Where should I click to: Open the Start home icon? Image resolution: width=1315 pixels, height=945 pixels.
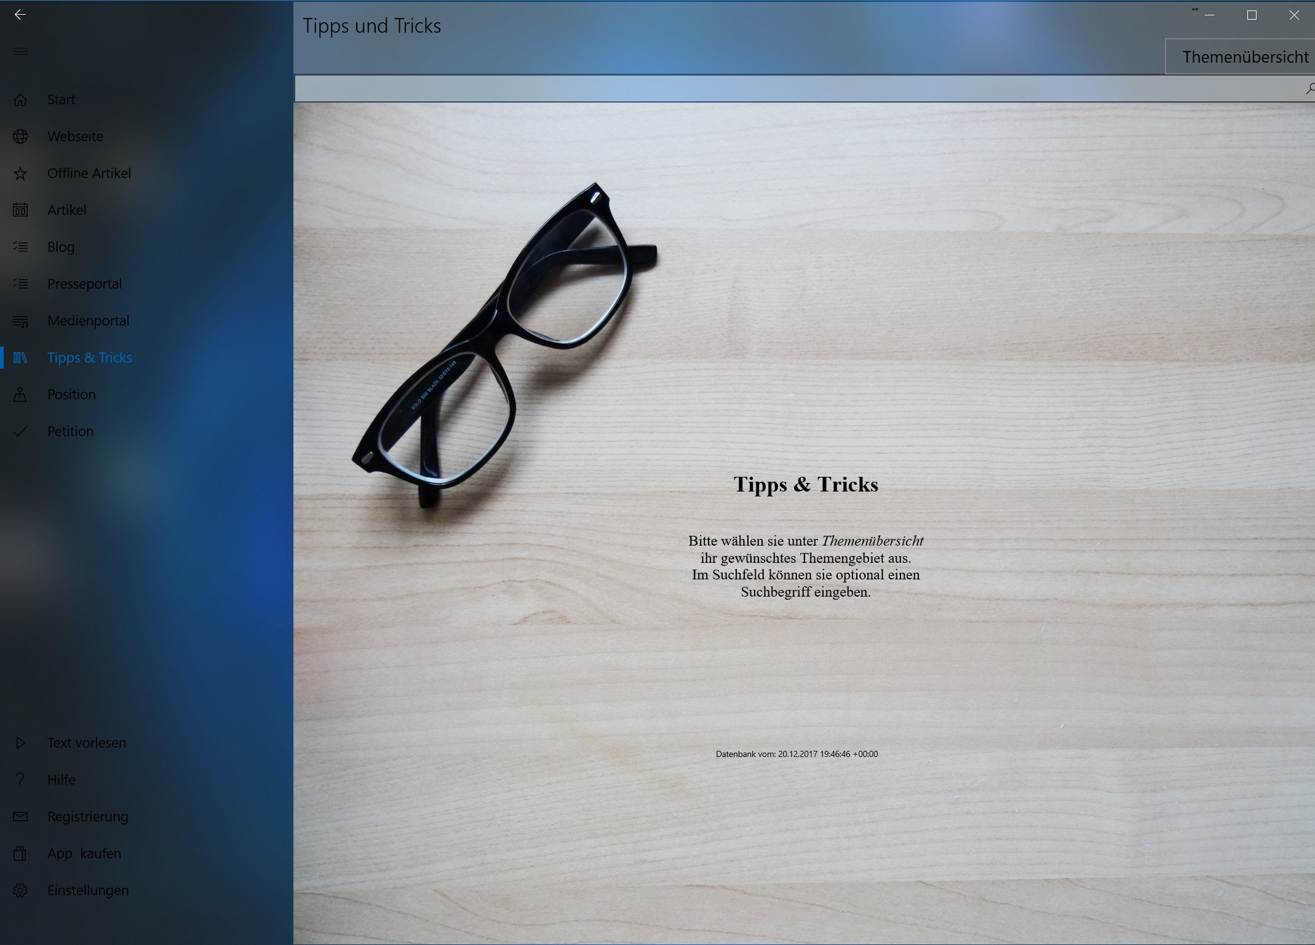click(x=20, y=100)
